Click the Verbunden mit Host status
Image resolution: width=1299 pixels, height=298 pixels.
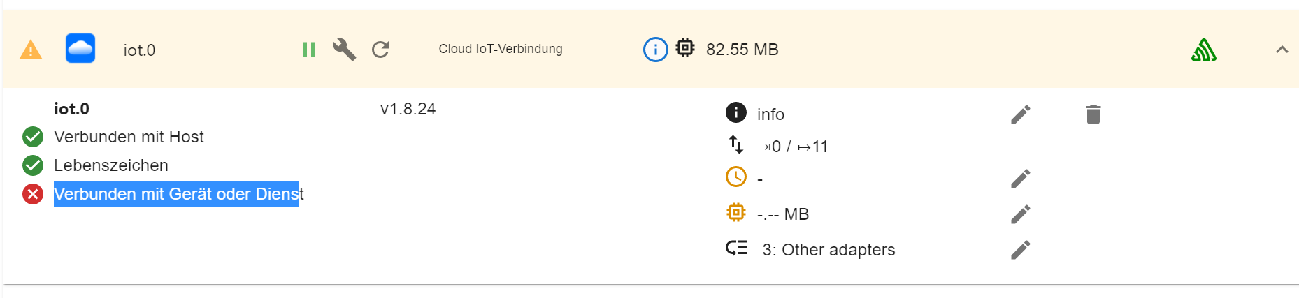pyautogui.click(x=129, y=137)
